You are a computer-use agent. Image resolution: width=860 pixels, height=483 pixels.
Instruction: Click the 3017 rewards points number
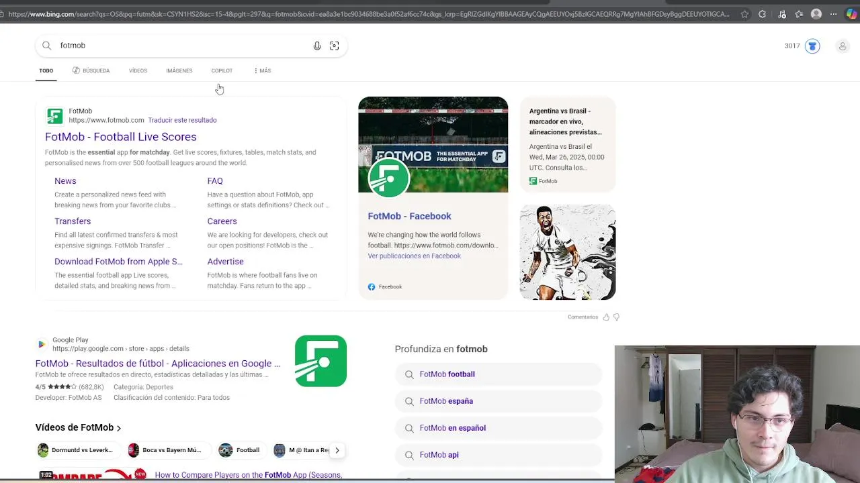(792, 46)
